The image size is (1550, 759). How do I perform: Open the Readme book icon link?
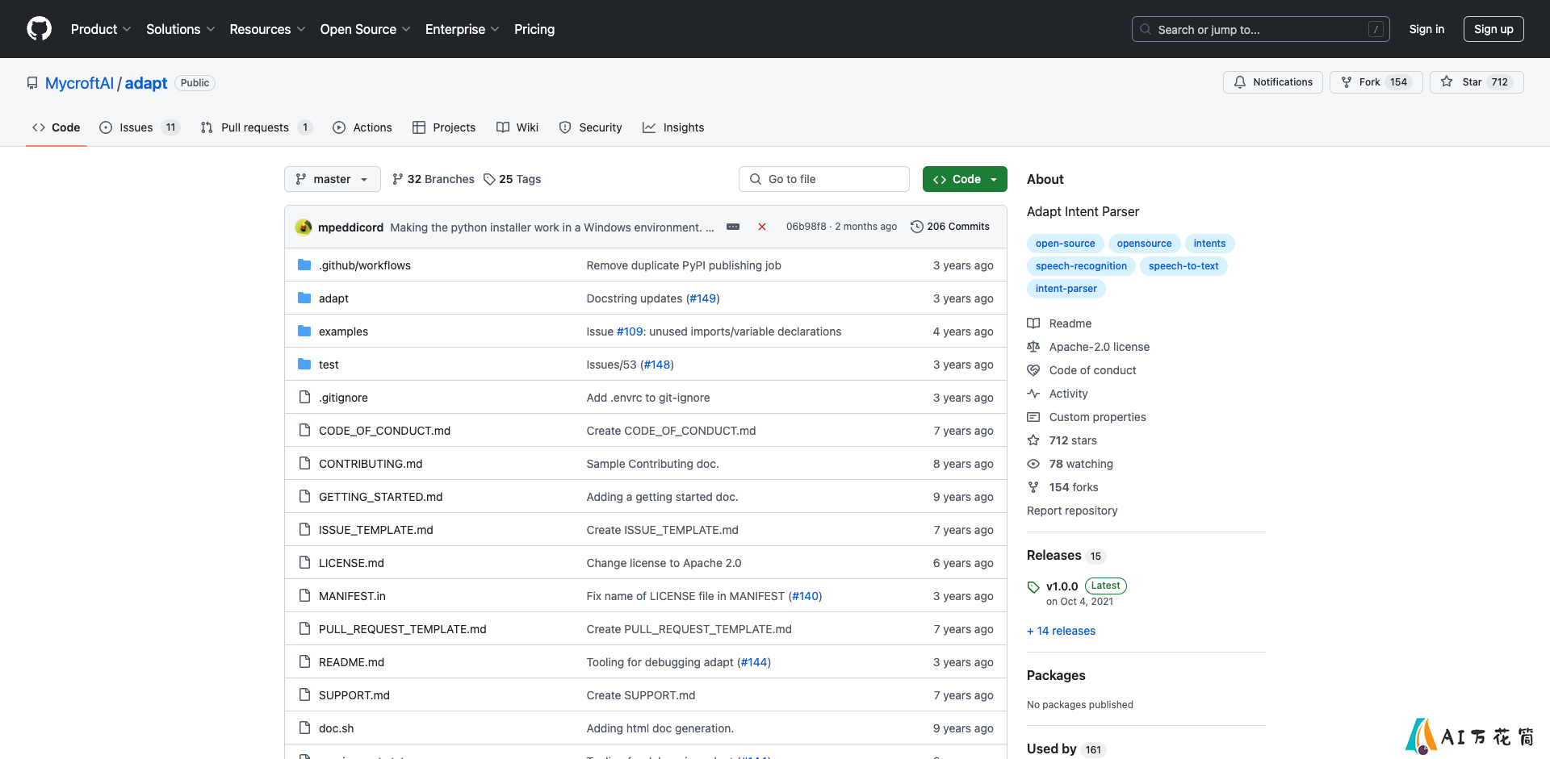[x=1033, y=323]
